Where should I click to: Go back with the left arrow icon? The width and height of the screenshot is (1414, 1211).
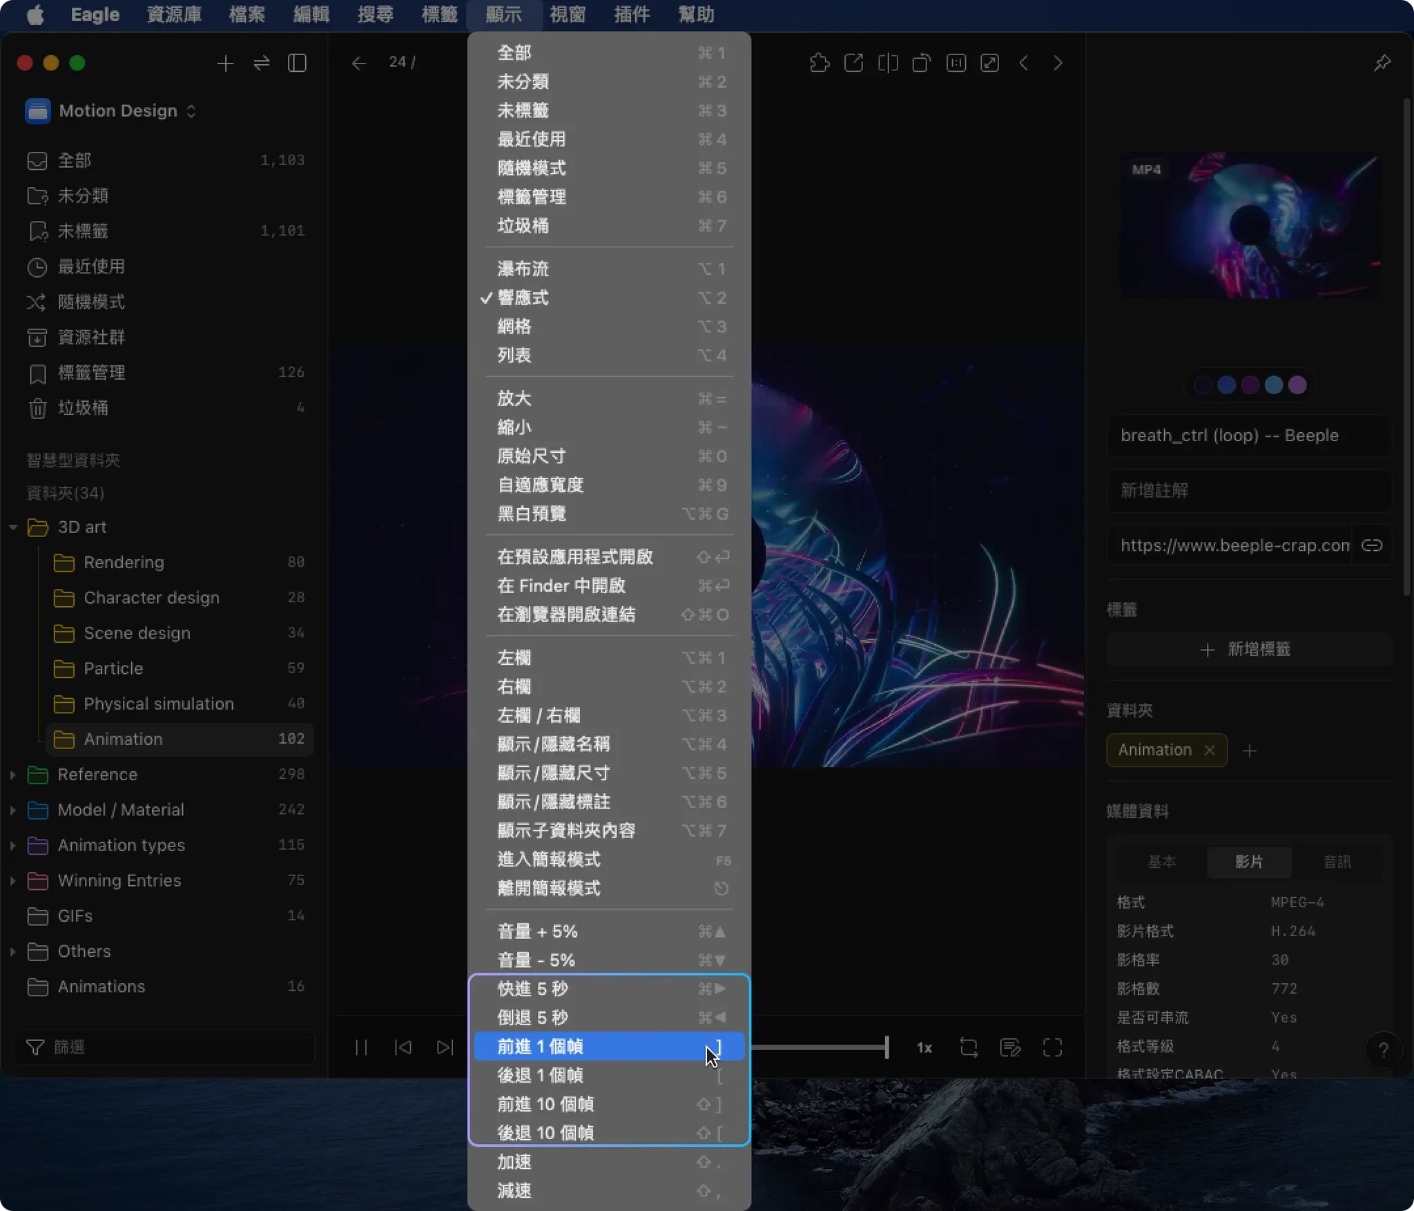tap(358, 64)
